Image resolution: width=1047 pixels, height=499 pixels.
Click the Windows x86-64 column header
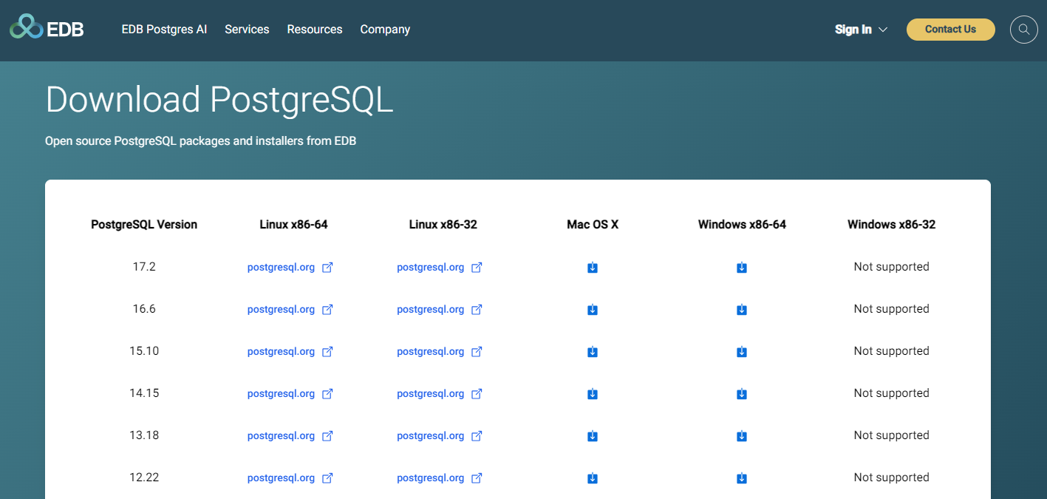click(742, 225)
